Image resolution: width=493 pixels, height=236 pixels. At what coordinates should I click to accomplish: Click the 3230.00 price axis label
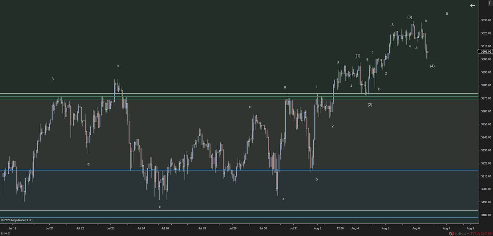tap(485, 150)
